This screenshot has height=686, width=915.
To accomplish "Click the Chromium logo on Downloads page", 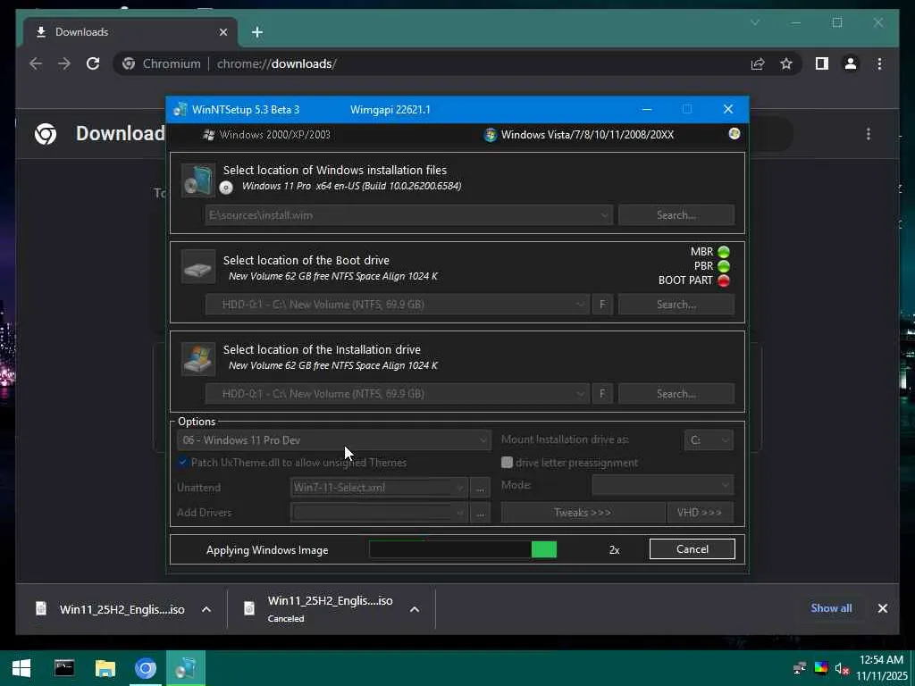I will 46,134.
